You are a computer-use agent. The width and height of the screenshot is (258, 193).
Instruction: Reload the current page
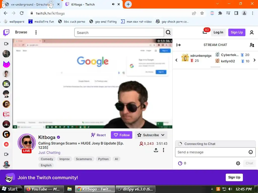coord(22,13)
